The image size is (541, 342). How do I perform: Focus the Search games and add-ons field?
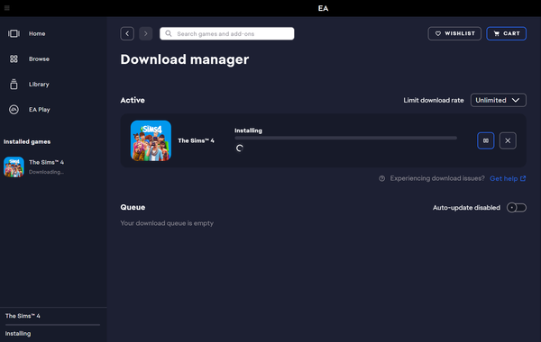coord(227,33)
